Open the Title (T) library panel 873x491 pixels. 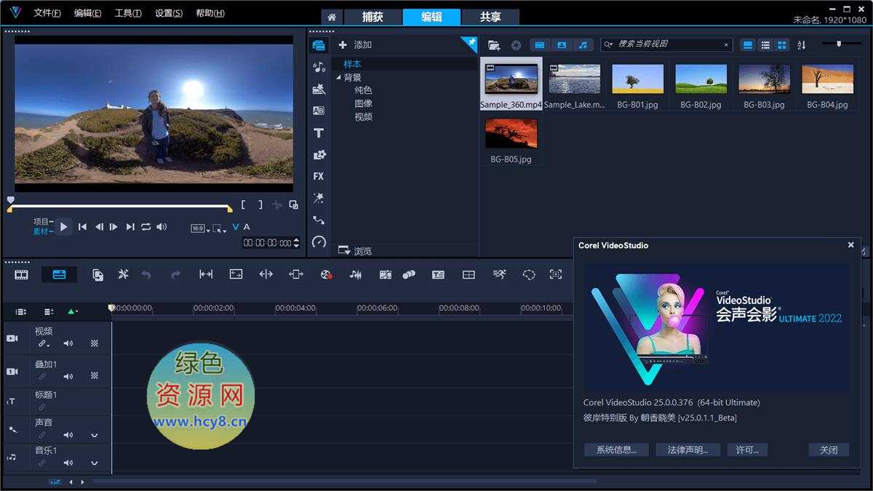point(319,133)
